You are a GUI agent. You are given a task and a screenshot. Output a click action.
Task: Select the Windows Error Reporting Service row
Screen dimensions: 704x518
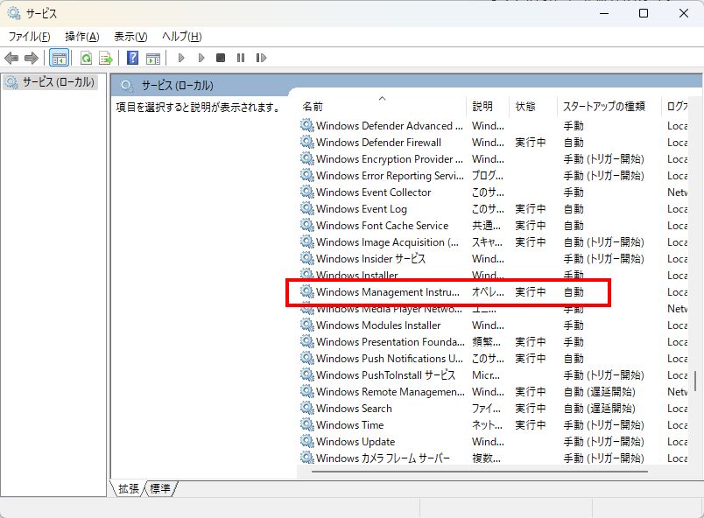coord(493,175)
